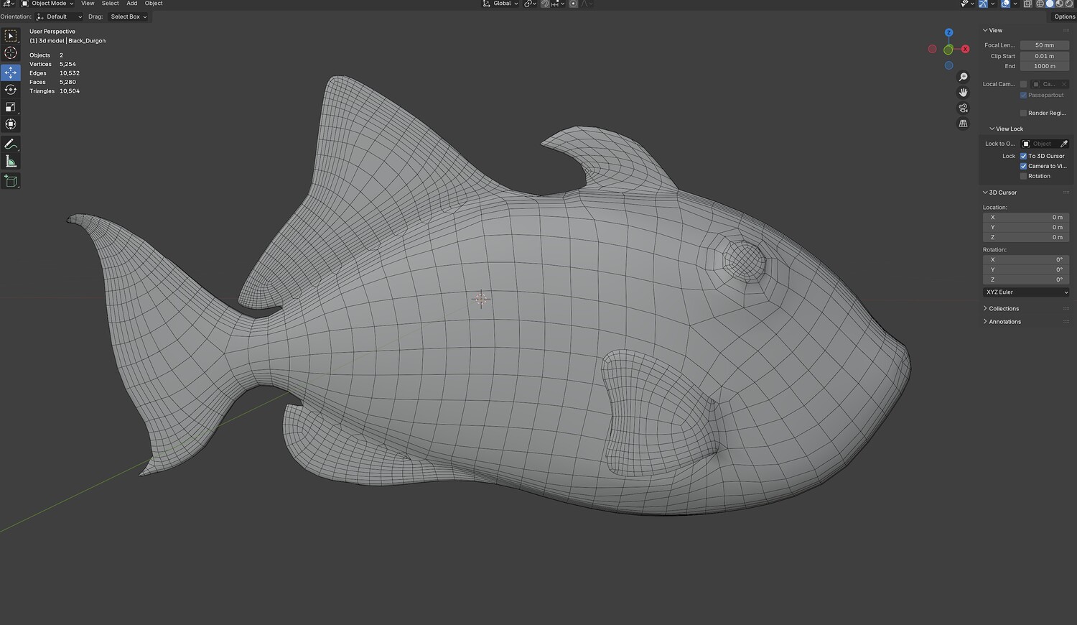This screenshot has height=625, width=1077.
Task: Open the editor type dropdown
Action: pos(9,4)
